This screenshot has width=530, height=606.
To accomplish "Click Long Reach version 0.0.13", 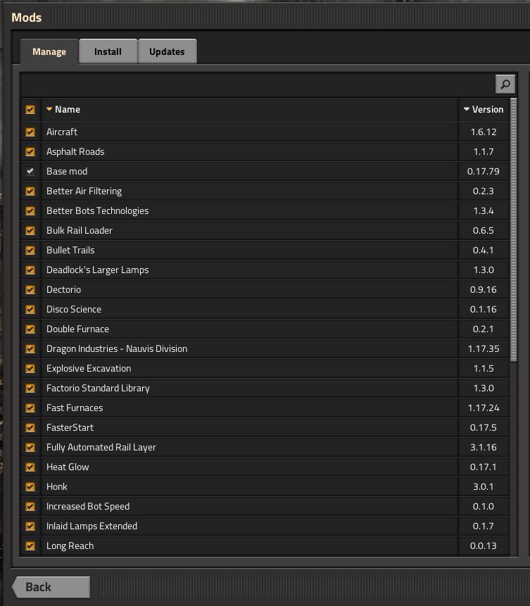I will (x=484, y=545).
